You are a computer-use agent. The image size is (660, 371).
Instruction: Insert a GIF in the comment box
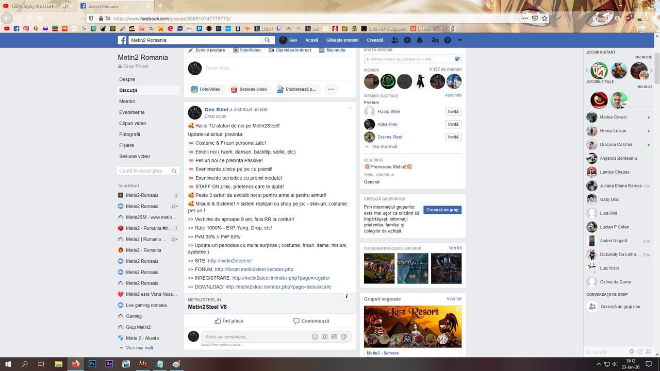coord(334,336)
